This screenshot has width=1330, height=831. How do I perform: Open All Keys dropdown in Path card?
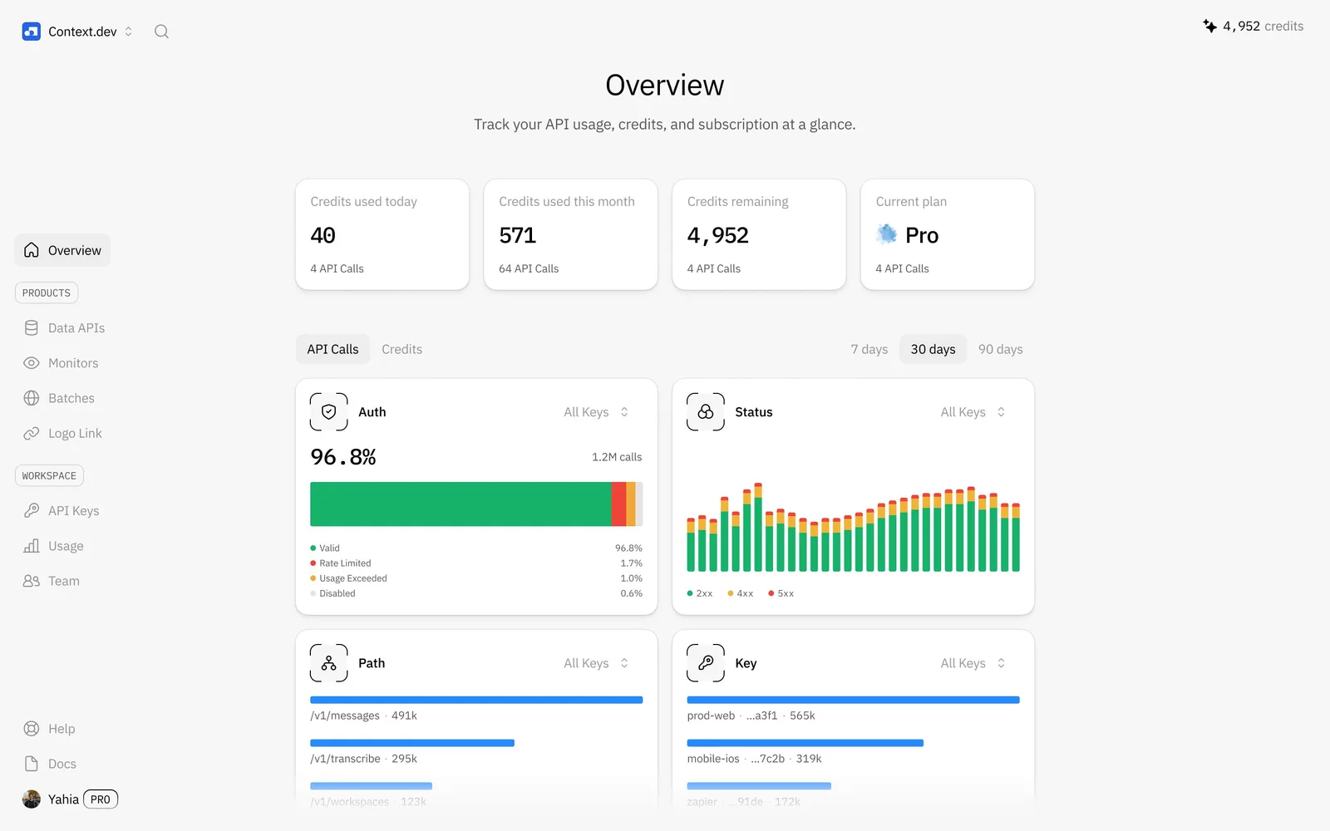point(596,663)
